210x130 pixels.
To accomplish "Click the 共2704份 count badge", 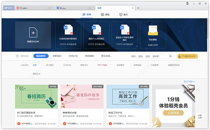I will [98, 87].
